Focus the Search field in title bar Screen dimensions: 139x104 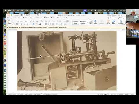(115, 15)
